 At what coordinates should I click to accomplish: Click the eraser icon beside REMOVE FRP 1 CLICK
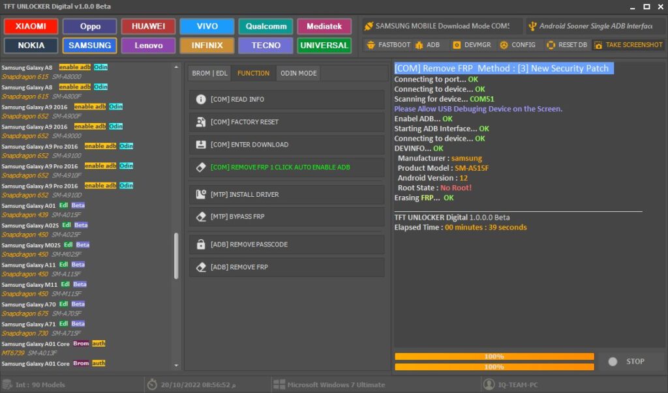pyautogui.click(x=201, y=167)
